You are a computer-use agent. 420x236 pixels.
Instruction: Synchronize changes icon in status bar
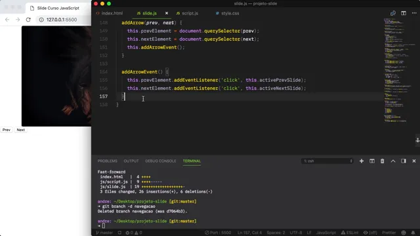tap(119, 233)
